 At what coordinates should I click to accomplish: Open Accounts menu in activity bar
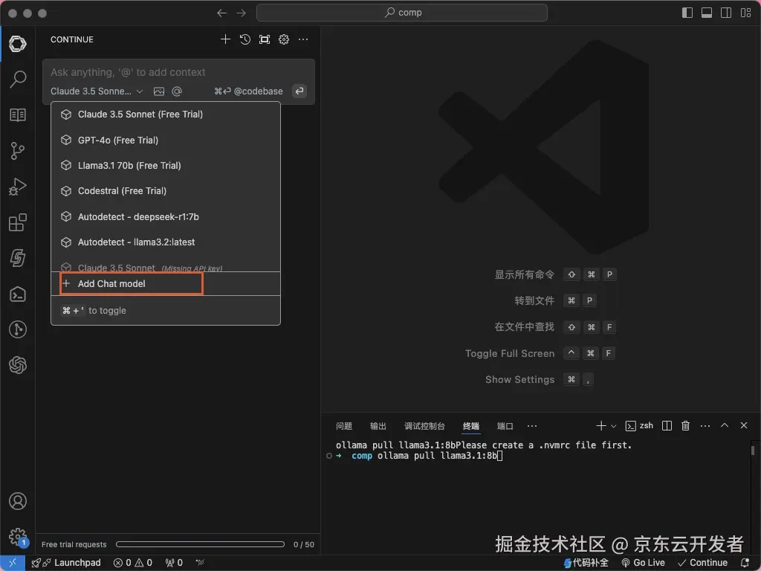click(18, 501)
